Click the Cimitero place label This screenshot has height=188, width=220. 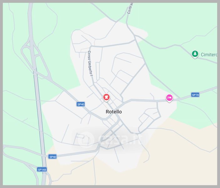(209, 55)
